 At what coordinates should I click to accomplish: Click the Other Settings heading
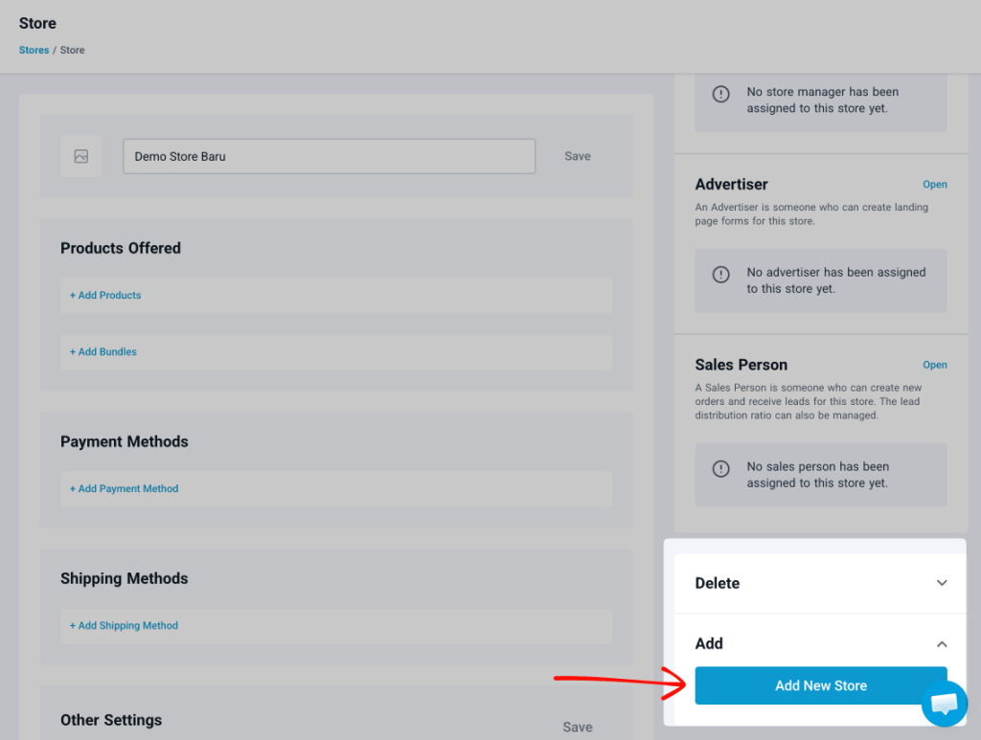tap(111, 720)
